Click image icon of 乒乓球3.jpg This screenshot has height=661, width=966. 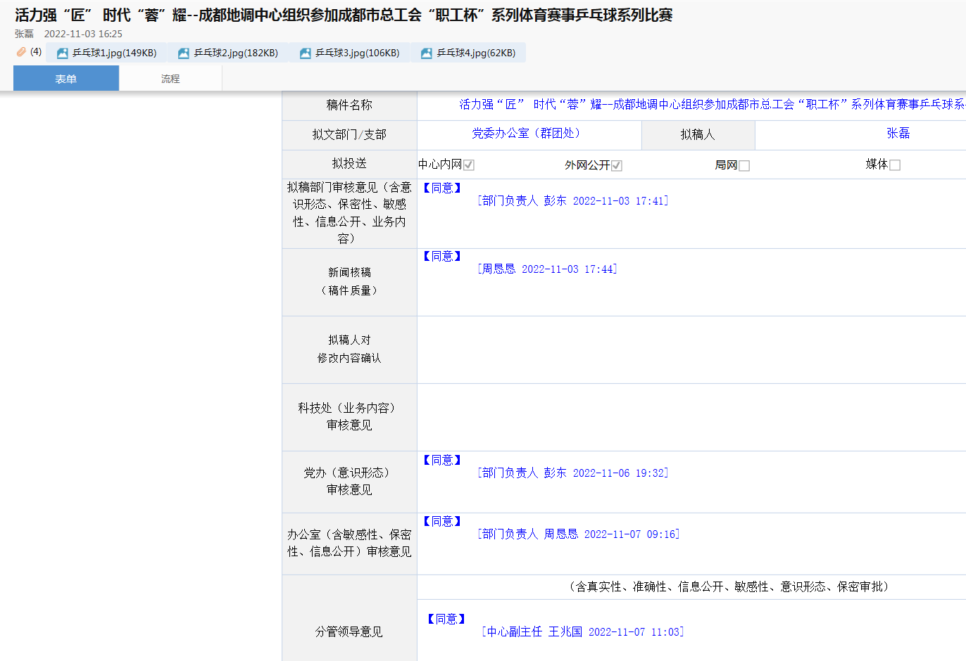306,53
